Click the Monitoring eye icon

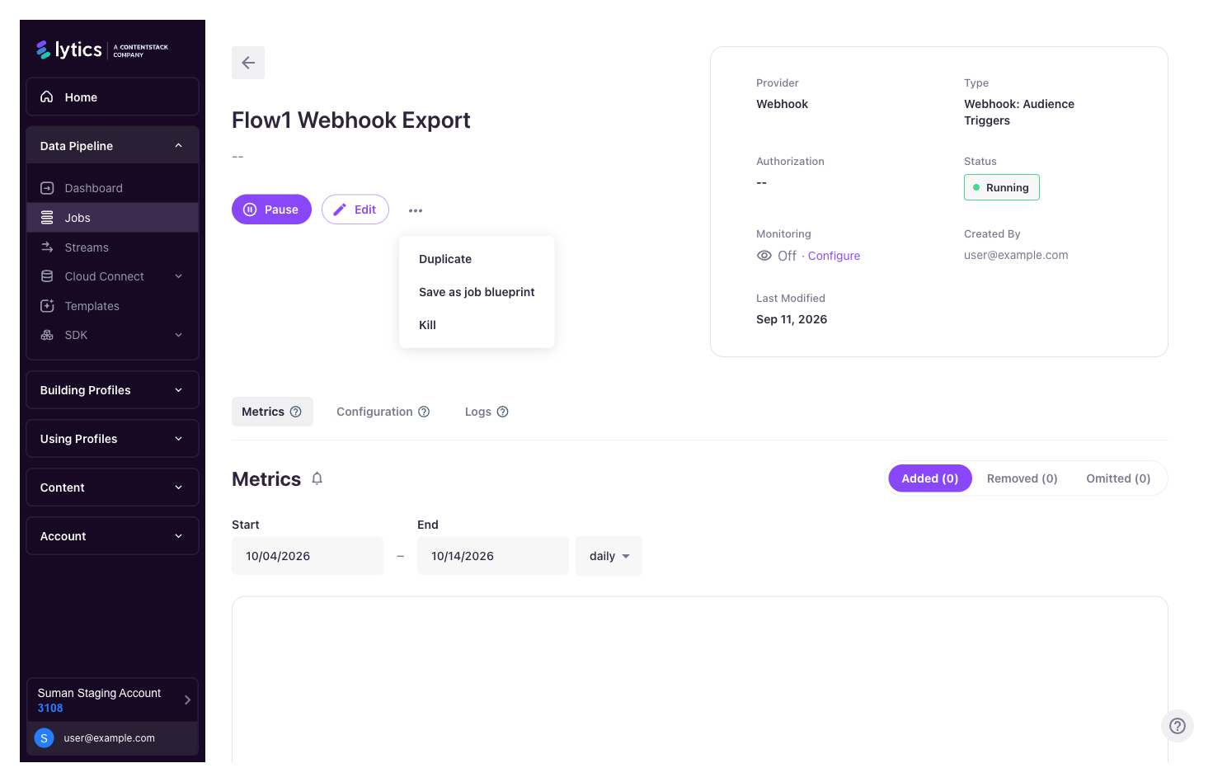(x=764, y=256)
